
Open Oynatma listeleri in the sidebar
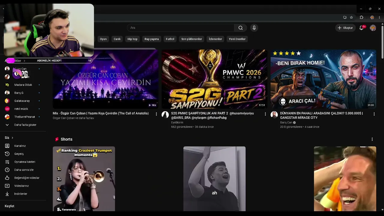(x=23, y=162)
